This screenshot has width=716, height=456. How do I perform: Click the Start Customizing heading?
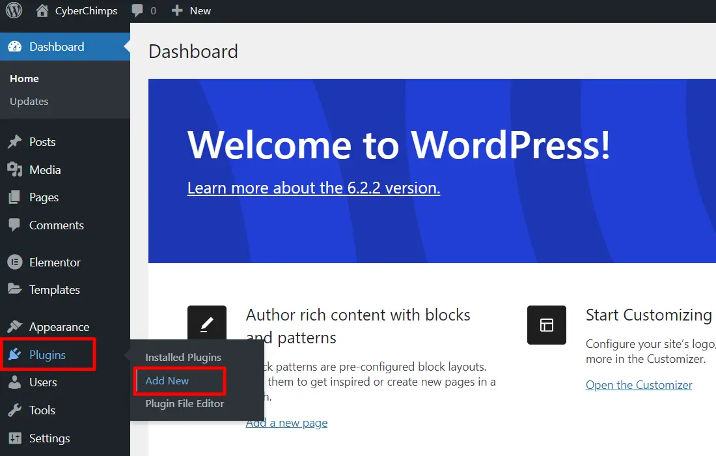pyautogui.click(x=649, y=315)
